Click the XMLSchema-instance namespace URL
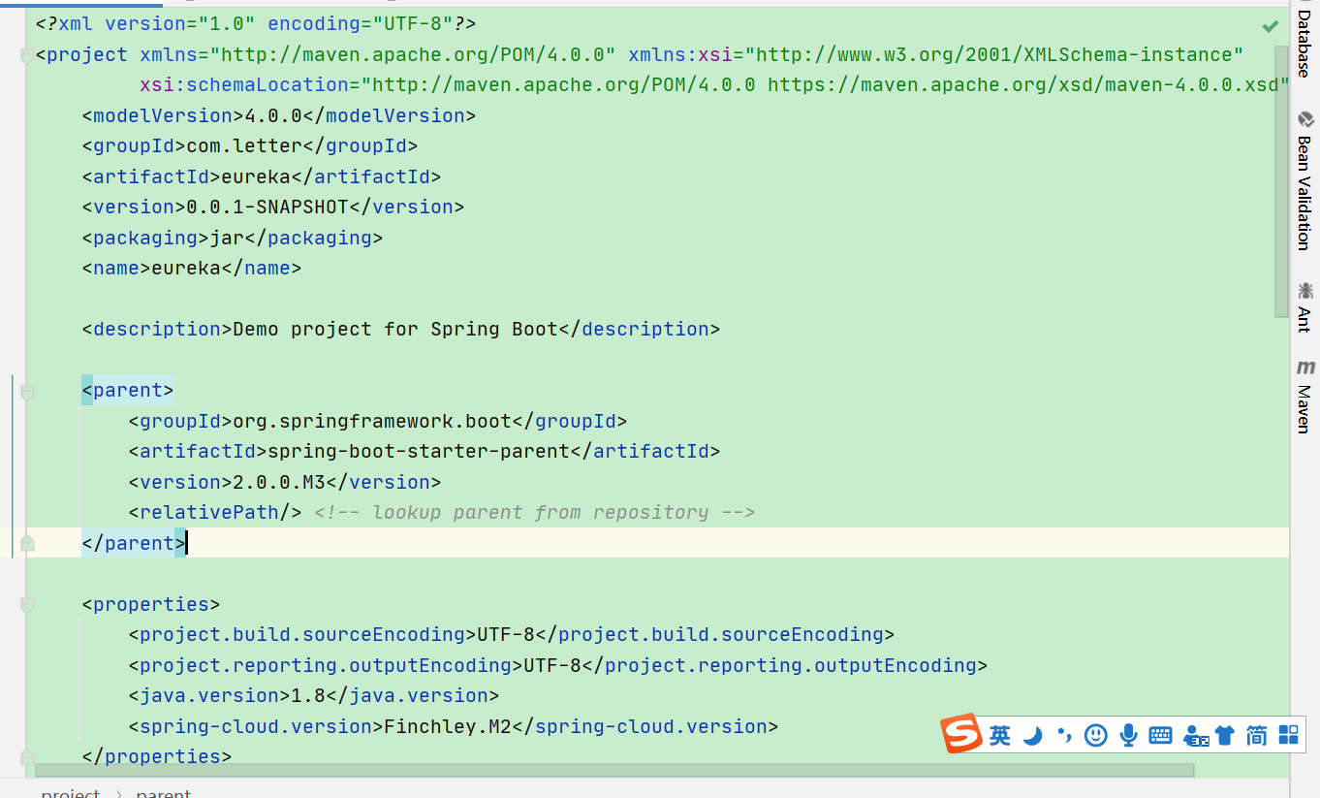The image size is (1320, 798). pyautogui.click(x=993, y=53)
